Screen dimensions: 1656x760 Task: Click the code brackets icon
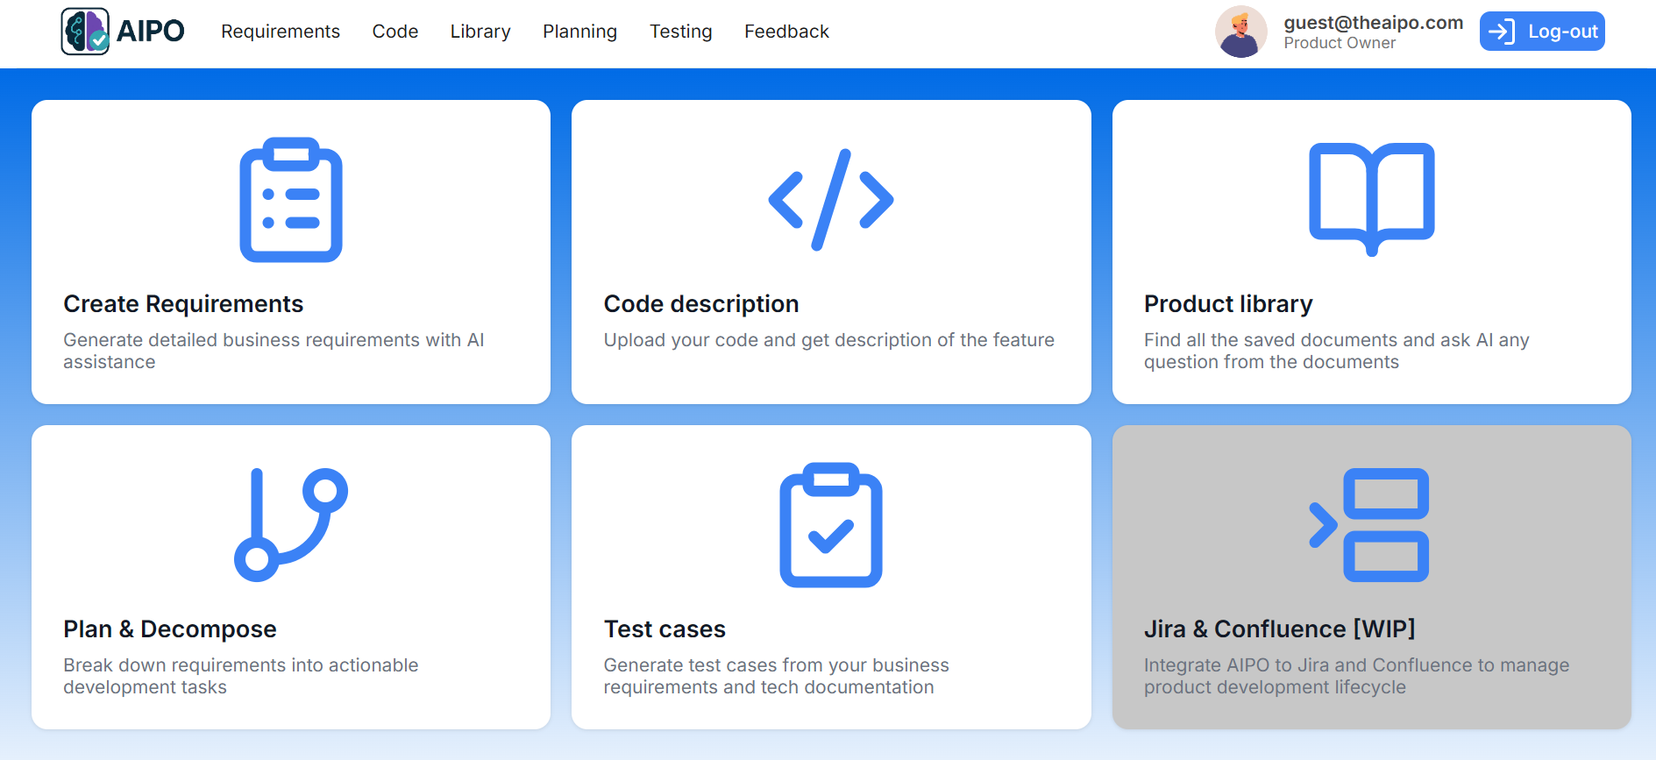tap(830, 200)
